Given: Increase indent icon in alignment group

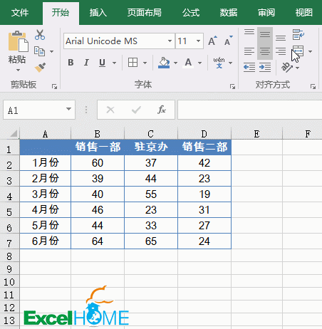Looking at the screenshot, I should (x=265, y=68).
